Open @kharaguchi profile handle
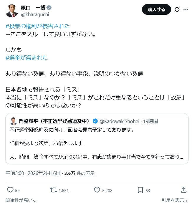Screen dimensions: 192x205 point(35,14)
